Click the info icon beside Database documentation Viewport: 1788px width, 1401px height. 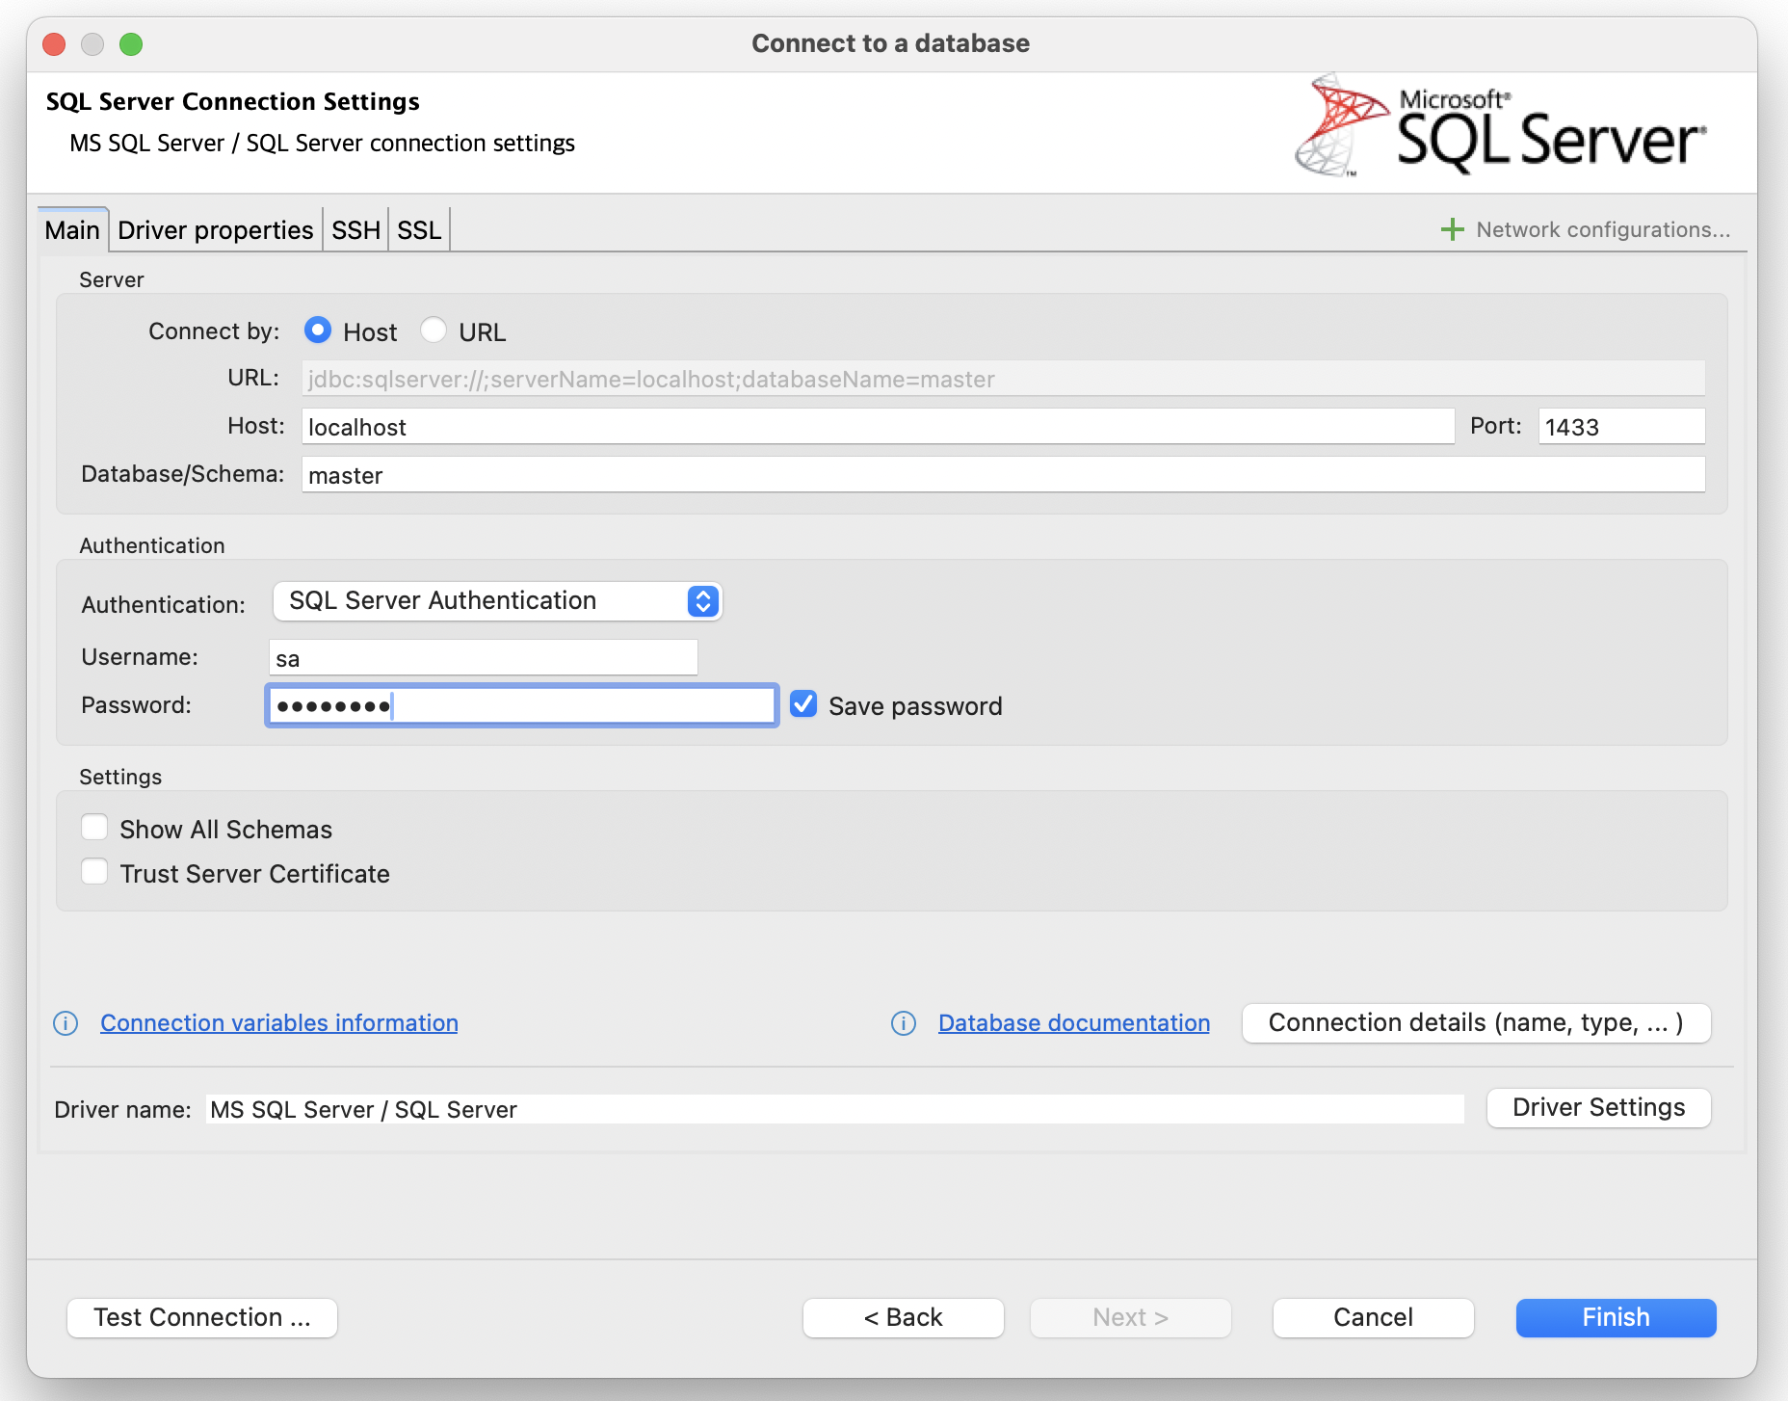tap(904, 1023)
